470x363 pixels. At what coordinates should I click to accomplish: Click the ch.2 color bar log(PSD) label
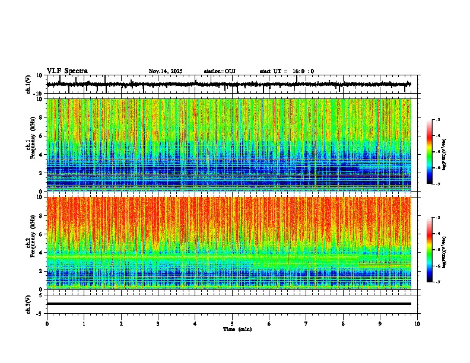tap(444, 252)
